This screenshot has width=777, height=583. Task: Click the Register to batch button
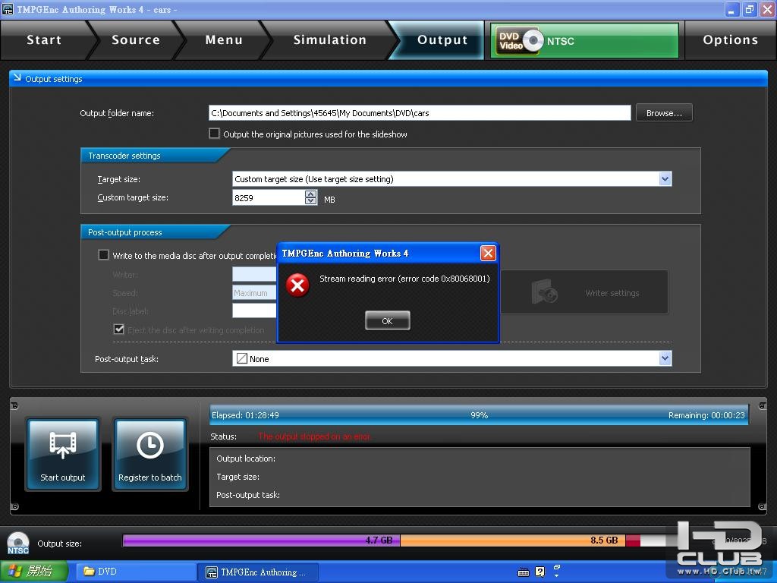149,454
